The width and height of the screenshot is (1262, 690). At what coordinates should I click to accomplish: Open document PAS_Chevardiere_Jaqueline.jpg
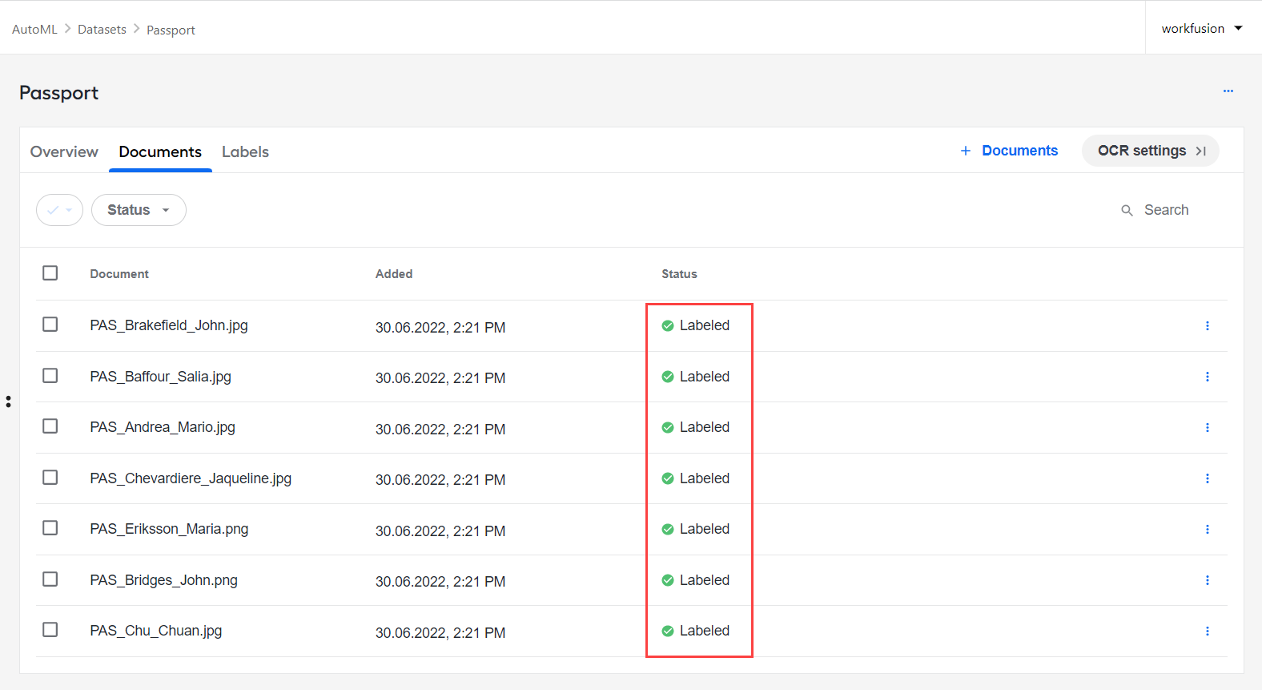191,478
